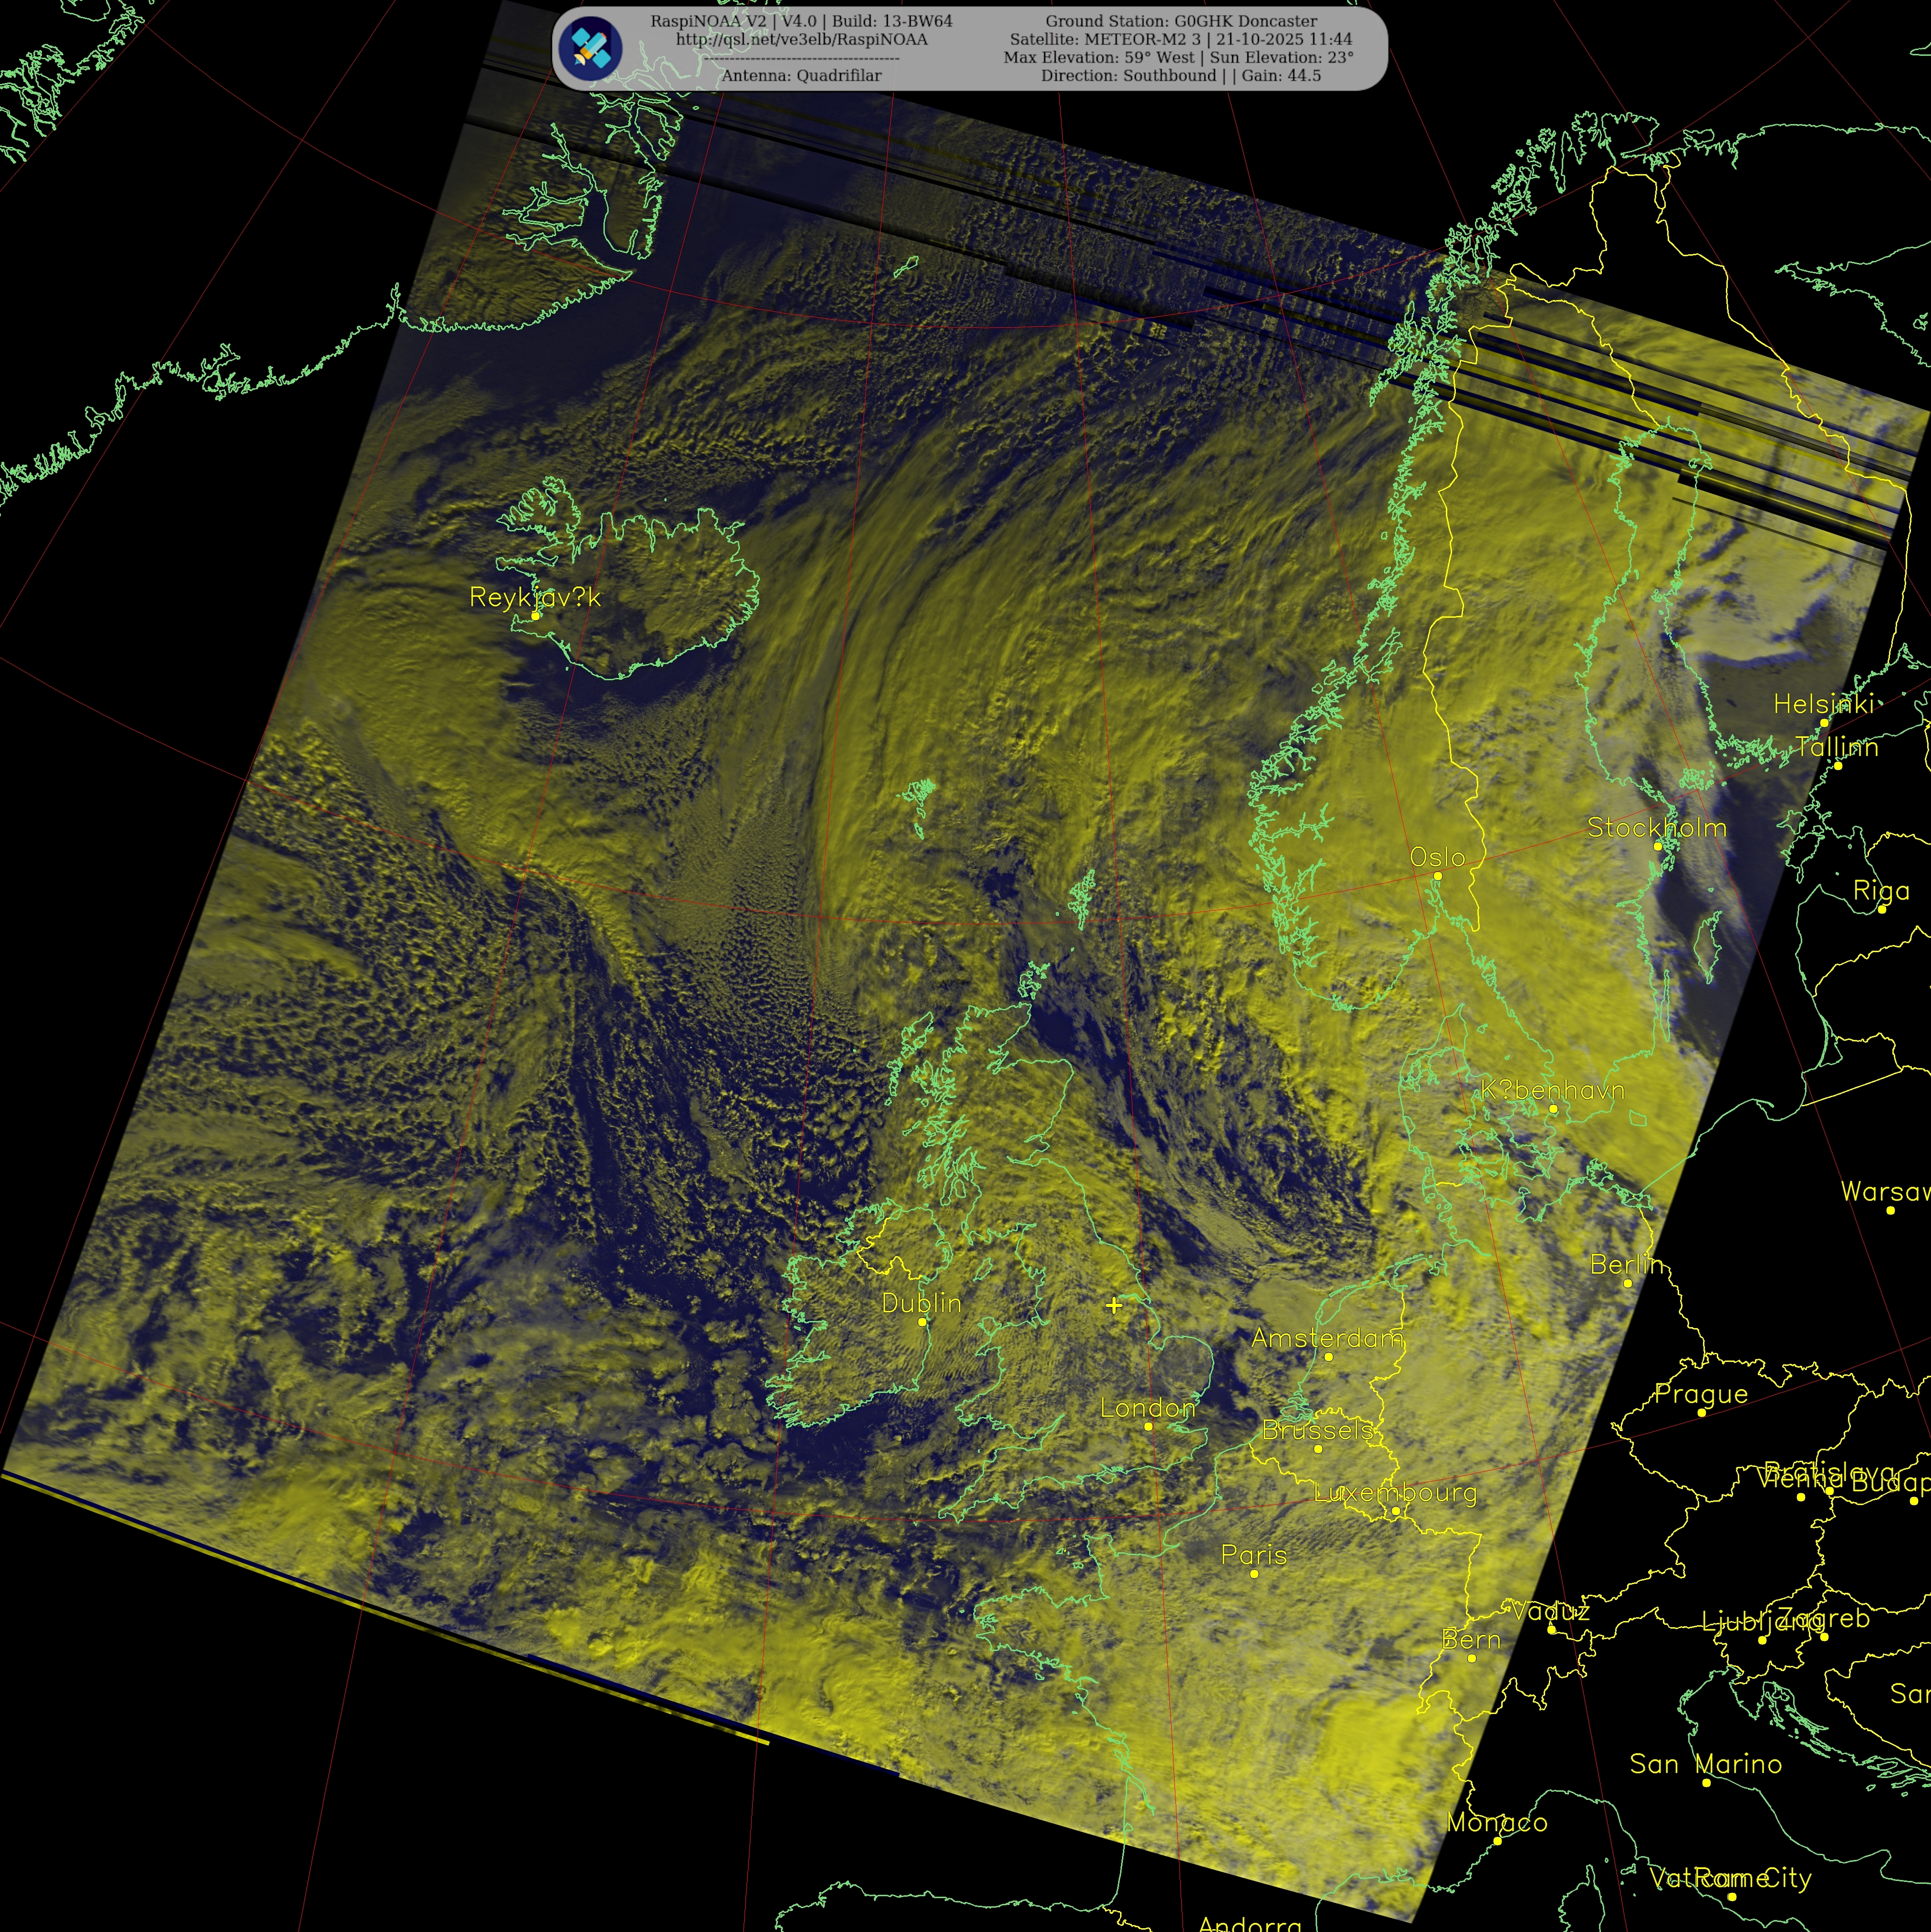Viewport: 1931px width, 1932px height.
Task: Click the yellow ground station cross marker
Action: point(1114,1305)
